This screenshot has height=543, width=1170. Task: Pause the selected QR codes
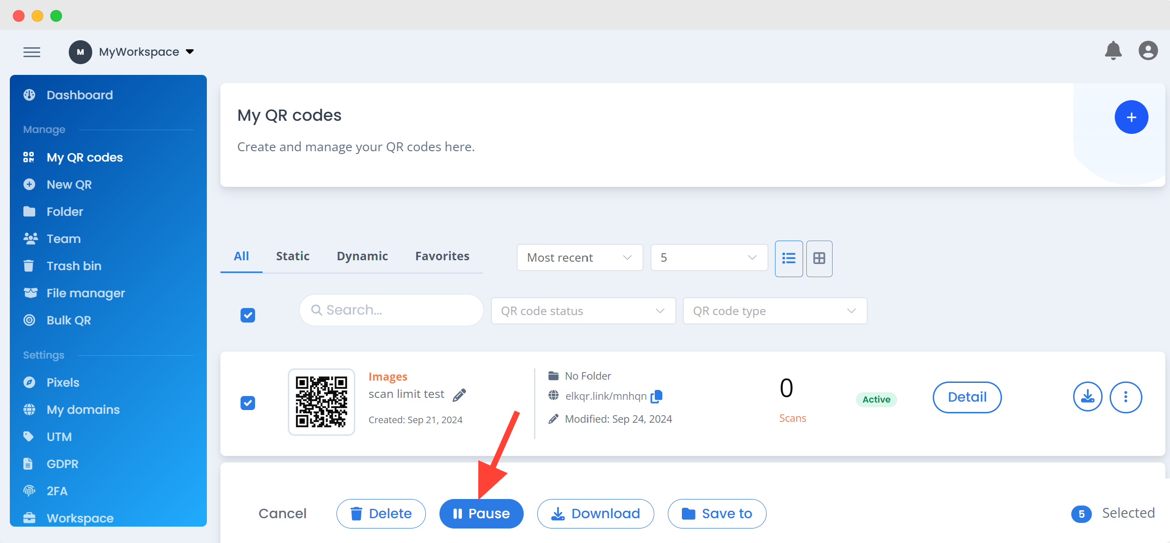[x=482, y=513]
